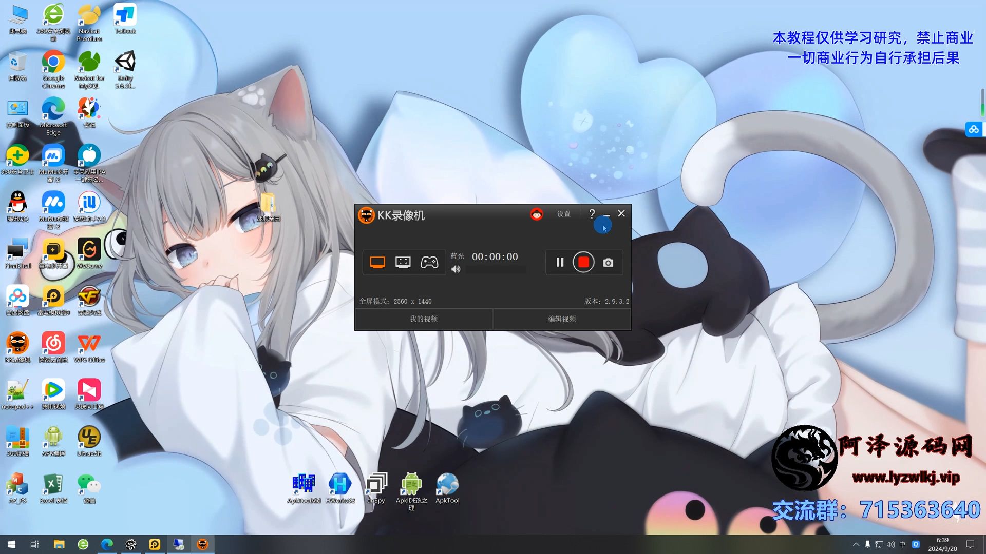Mute the speaker volume icon in KK录像机

pos(456,269)
